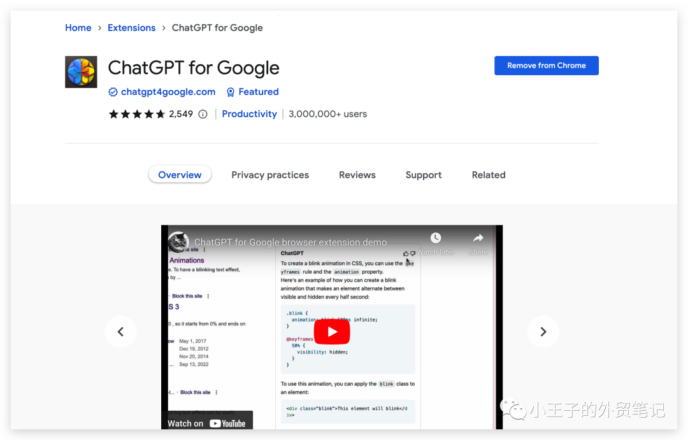This screenshot has width=688, height=440.
Task: Click the 3,000,000+ users text
Action: (328, 114)
